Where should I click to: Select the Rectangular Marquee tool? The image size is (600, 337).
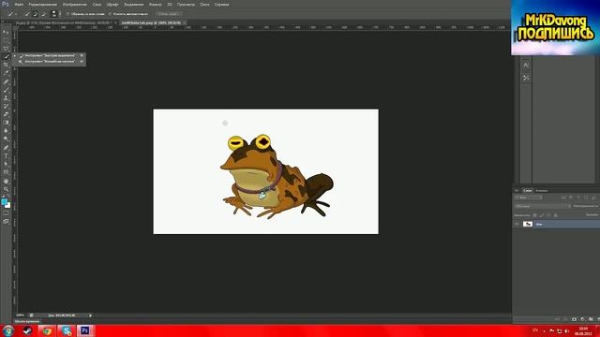[x=6, y=39]
